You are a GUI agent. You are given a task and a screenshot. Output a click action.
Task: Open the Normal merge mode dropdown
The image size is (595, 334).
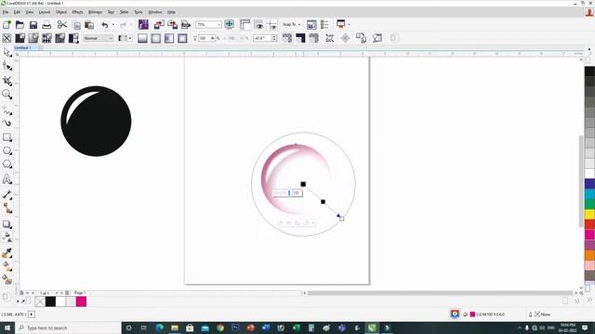110,38
